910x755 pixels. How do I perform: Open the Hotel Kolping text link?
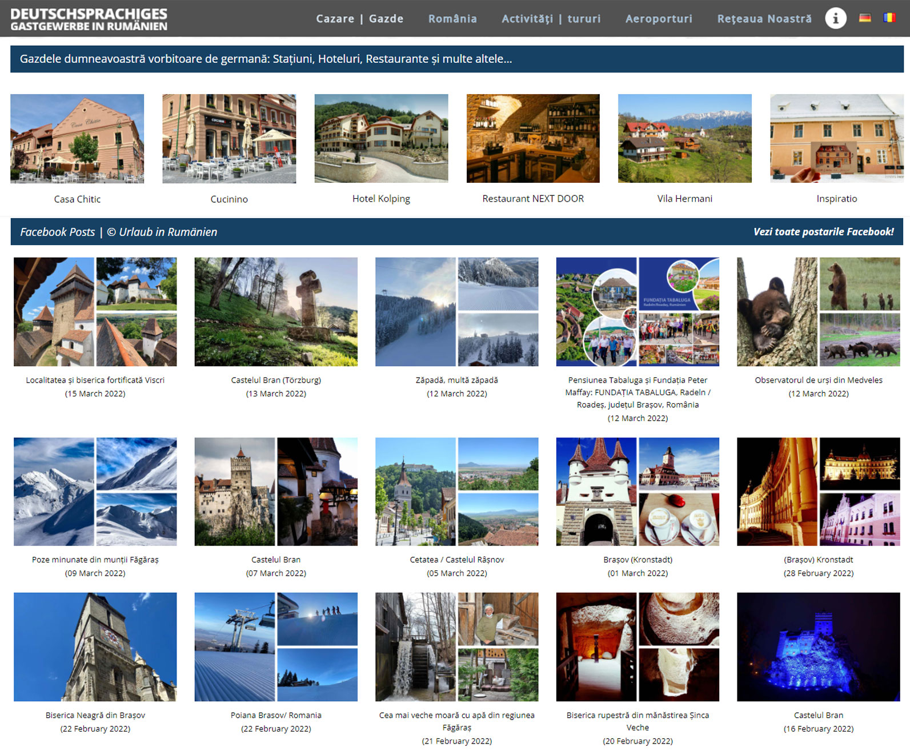click(x=381, y=199)
